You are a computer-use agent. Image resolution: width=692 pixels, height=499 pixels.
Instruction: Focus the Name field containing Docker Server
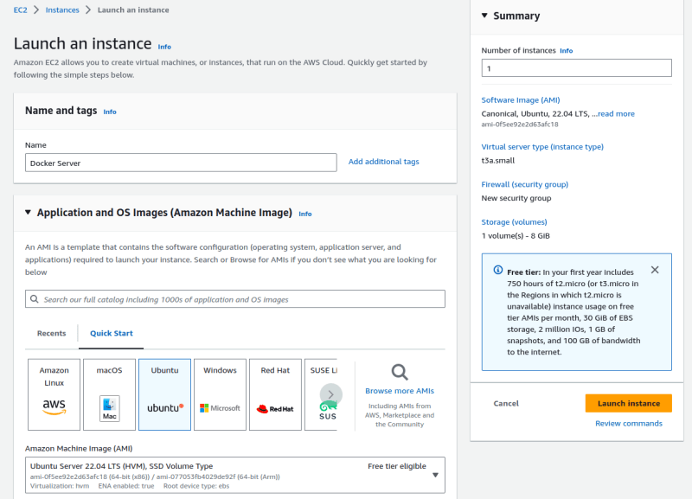click(181, 163)
